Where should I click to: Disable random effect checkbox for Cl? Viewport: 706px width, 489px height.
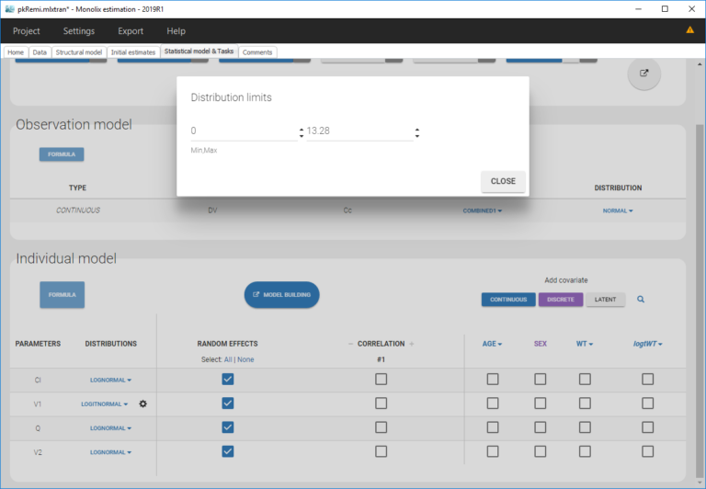tap(228, 380)
